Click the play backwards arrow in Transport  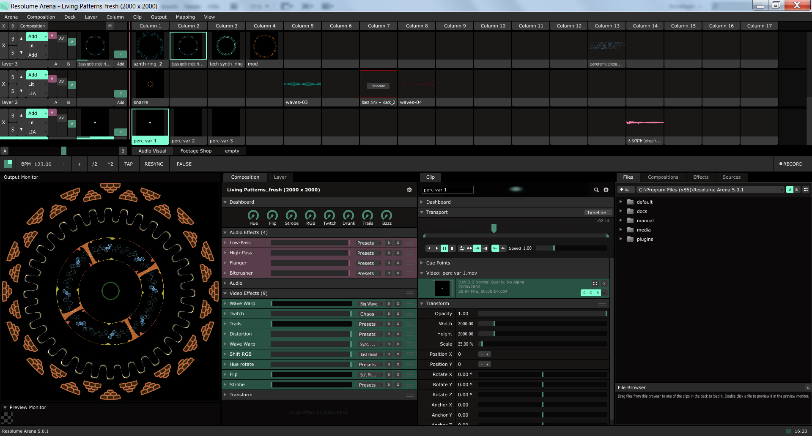pyautogui.click(x=429, y=248)
